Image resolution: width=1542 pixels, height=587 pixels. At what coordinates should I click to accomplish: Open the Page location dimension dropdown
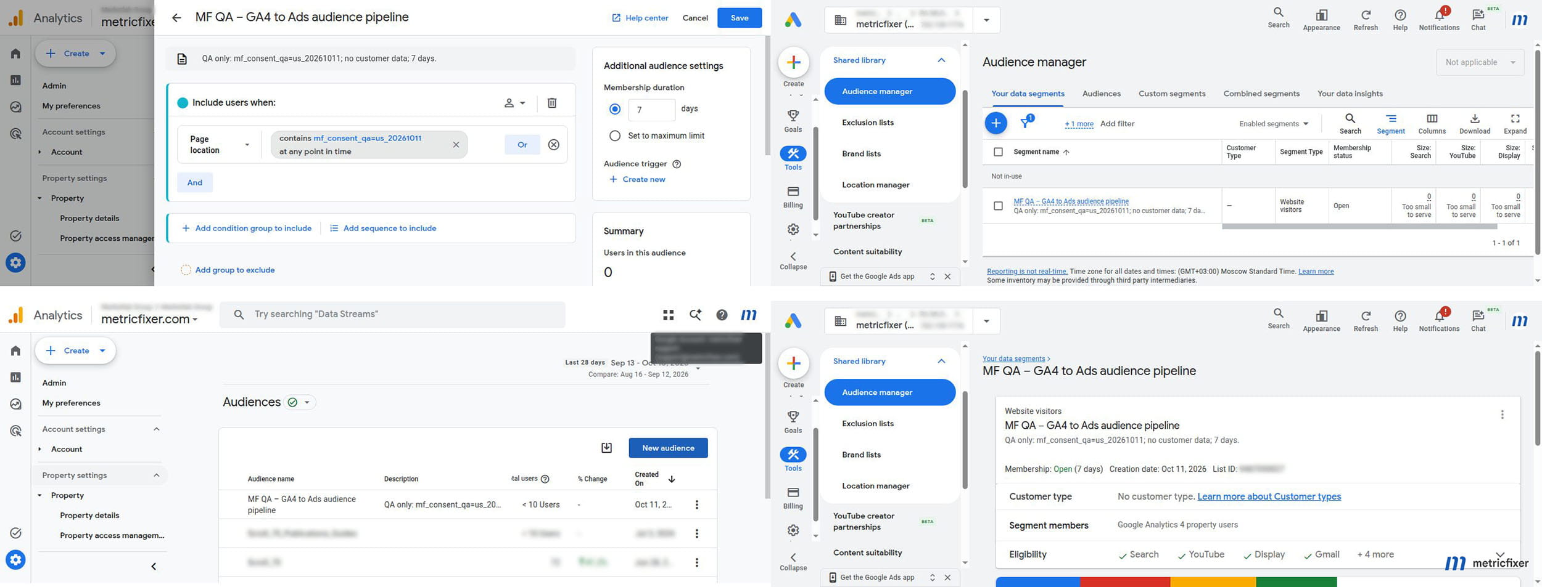click(220, 145)
